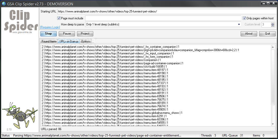Click the Items count in status bar
Screen dimensions: 278x139
coord(264,135)
